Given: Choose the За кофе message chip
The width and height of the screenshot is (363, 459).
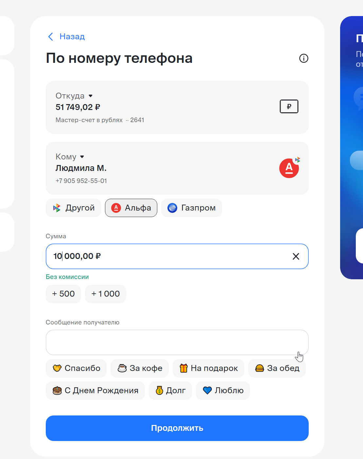Looking at the screenshot, I should pyautogui.click(x=140, y=368).
